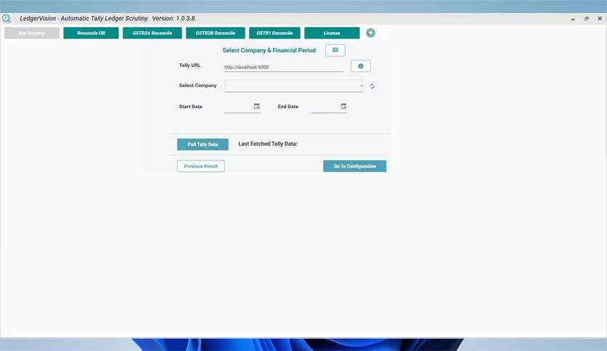Click the Tally URL info icon

click(x=360, y=66)
